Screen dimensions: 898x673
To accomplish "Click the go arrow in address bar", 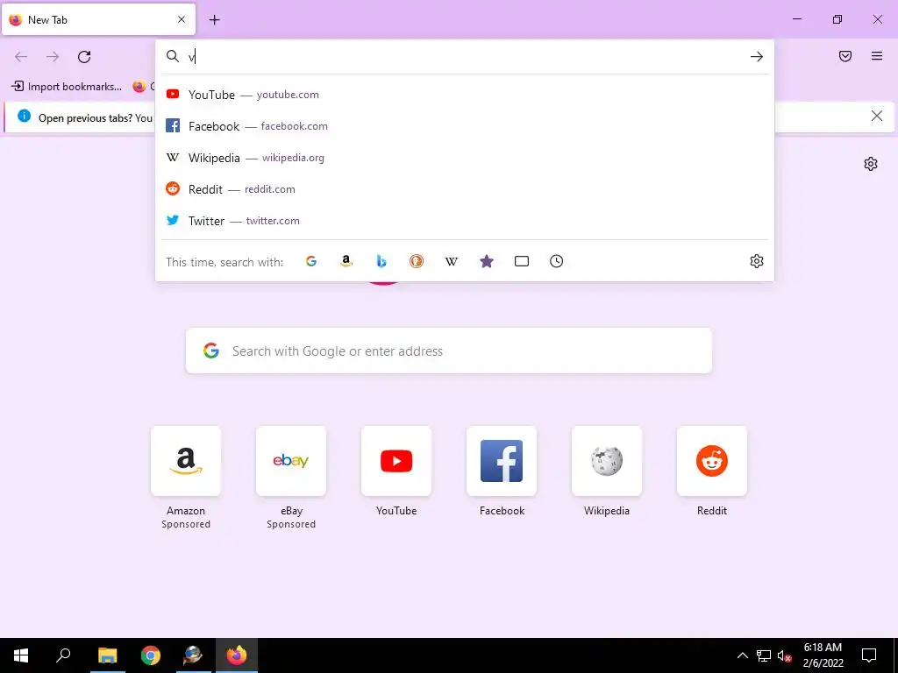I will pyautogui.click(x=757, y=57).
